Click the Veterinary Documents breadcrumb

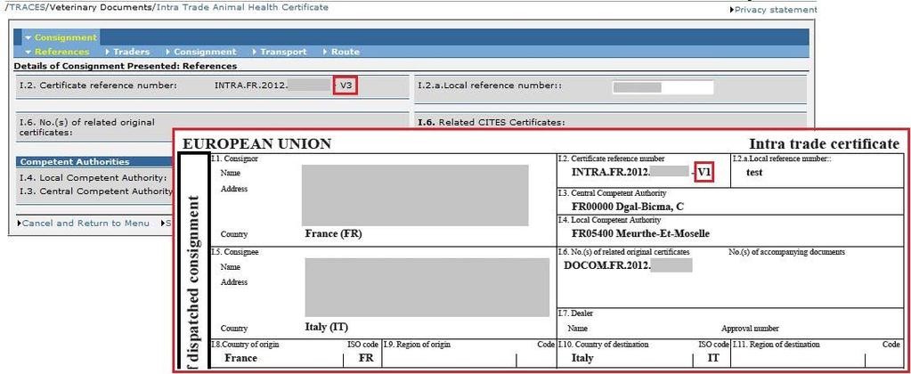[x=102, y=7]
